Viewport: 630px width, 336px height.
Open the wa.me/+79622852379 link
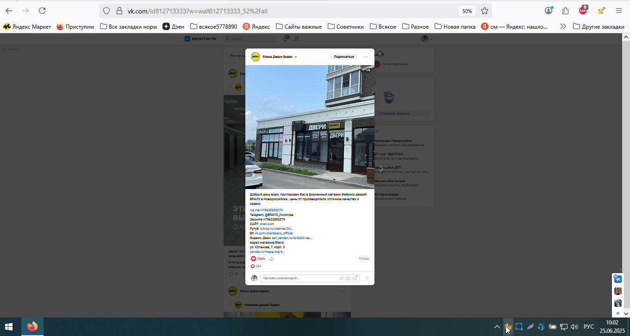[266, 210]
